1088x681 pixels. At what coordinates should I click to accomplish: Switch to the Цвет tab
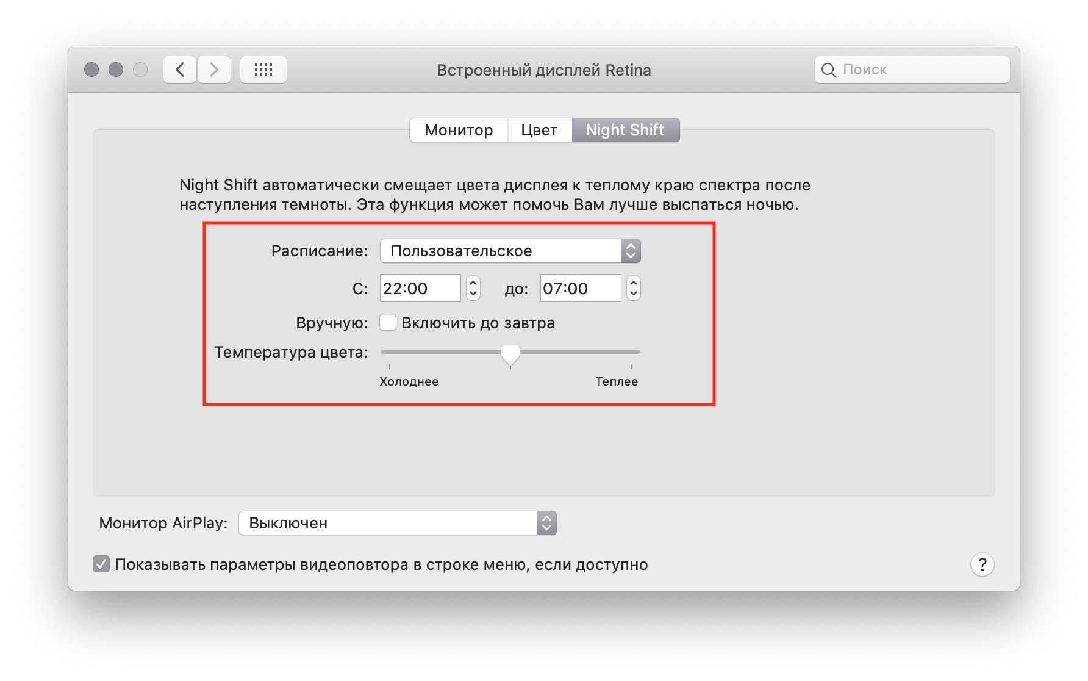(x=539, y=130)
